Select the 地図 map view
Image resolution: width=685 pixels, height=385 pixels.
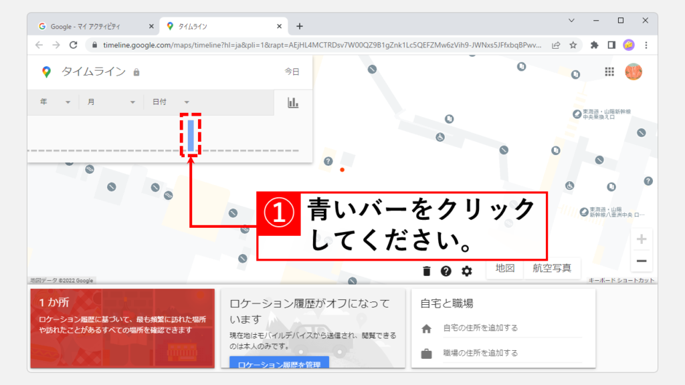(505, 268)
